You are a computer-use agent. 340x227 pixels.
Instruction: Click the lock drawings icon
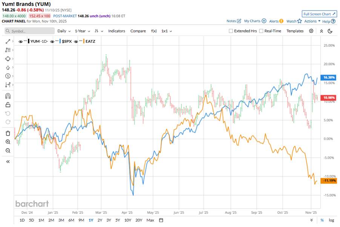[x=8, y=105]
